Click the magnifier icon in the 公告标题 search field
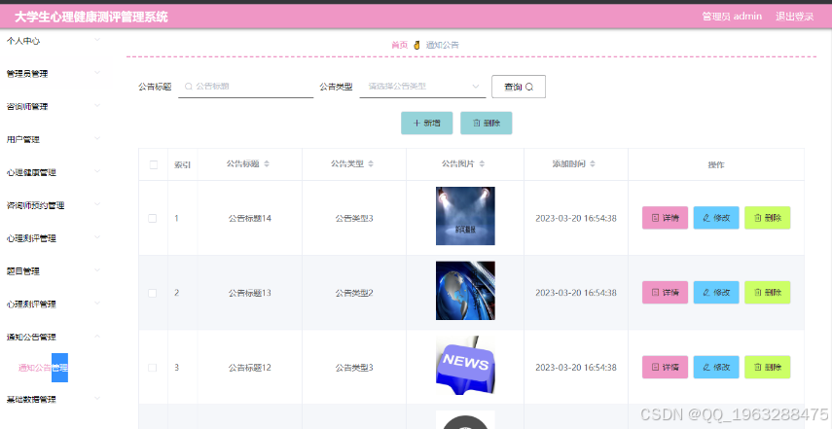This screenshot has height=429, width=832. 188,87
